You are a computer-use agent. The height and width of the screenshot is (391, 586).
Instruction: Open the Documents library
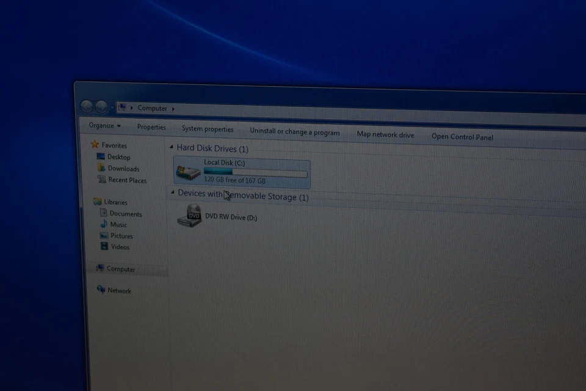(x=125, y=214)
